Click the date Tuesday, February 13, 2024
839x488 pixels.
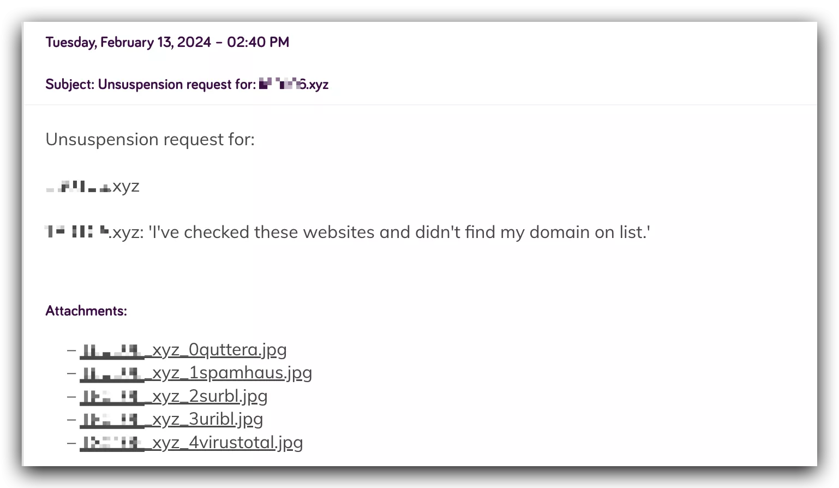coord(128,43)
